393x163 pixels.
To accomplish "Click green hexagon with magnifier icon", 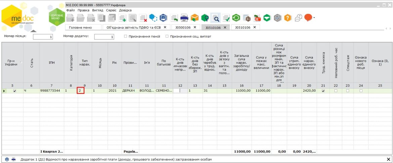I will point(205,18).
